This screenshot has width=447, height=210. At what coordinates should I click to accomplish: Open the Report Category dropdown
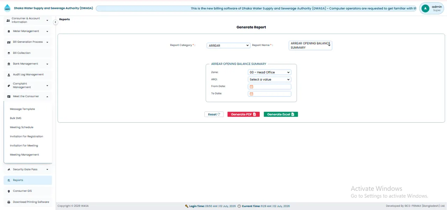click(228, 46)
